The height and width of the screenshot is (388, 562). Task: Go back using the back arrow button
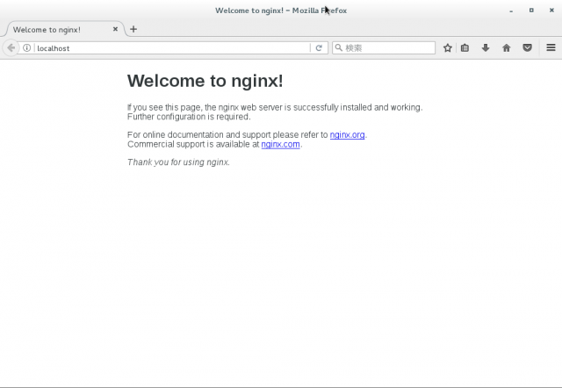pyautogui.click(x=11, y=47)
